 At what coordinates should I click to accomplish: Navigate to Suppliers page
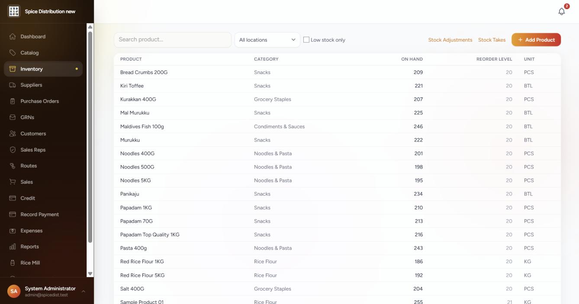[43, 85]
